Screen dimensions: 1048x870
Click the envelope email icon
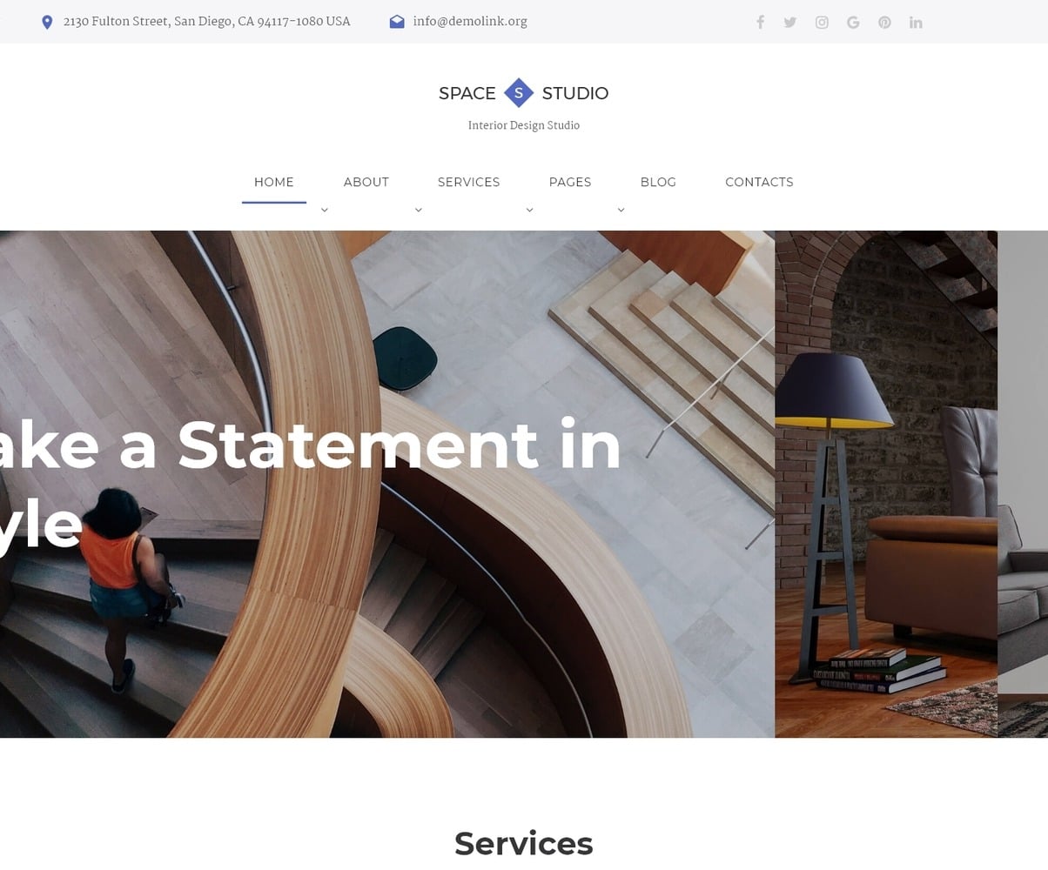(x=397, y=21)
